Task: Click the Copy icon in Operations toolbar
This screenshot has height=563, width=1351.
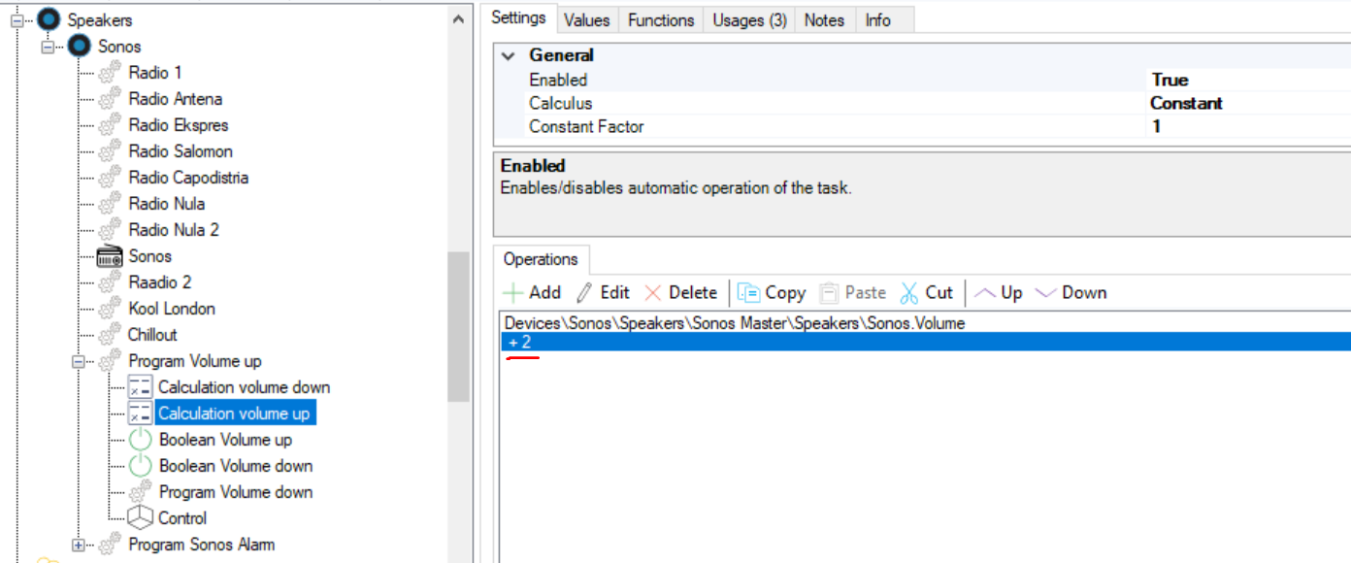Action: coord(748,292)
